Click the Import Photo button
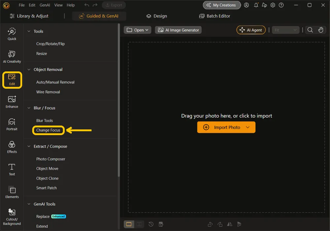The width and height of the screenshot is (330, 231). point(226,127)
